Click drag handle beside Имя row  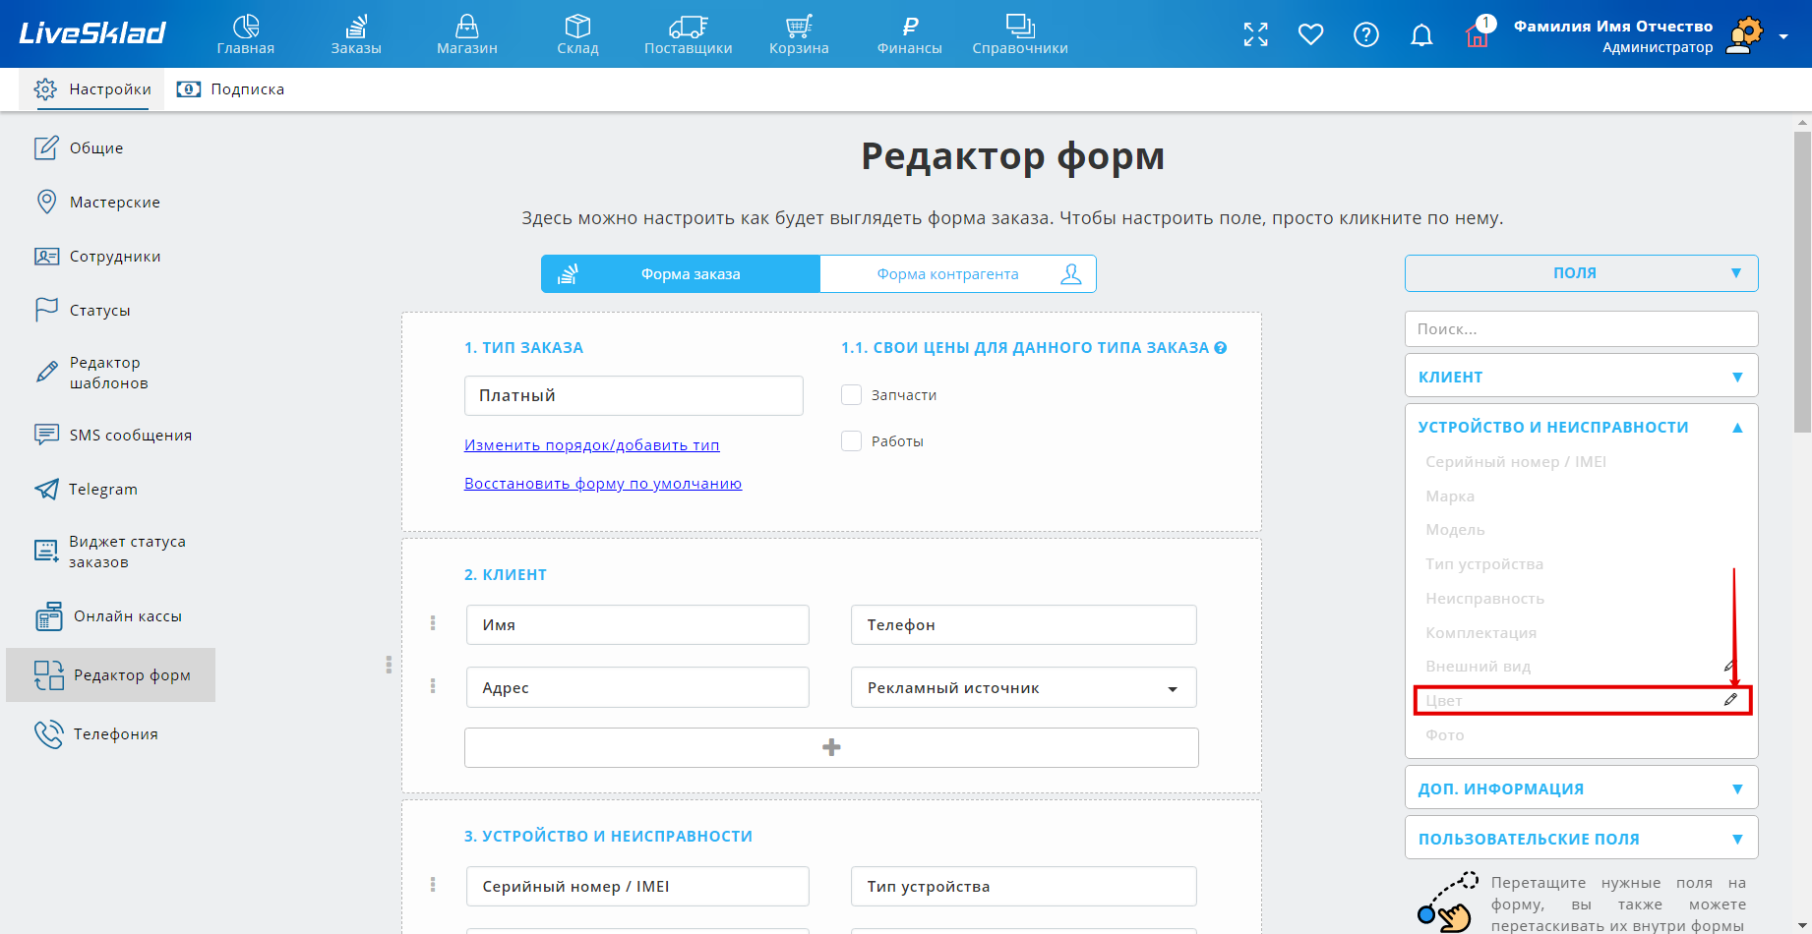click(433, 622)
